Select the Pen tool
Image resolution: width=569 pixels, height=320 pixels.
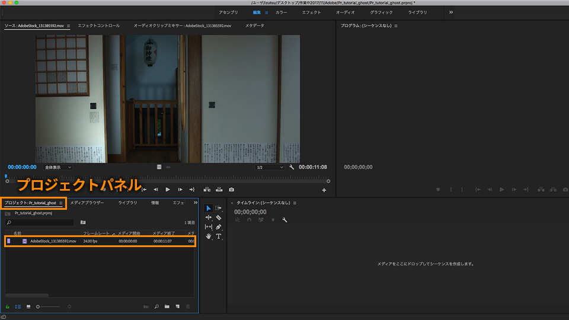(218, 227)
